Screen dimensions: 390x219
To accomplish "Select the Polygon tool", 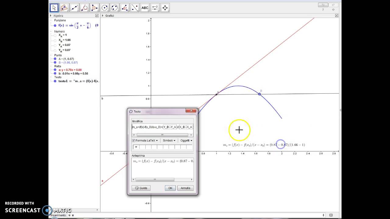I will [x=94, y=8].
